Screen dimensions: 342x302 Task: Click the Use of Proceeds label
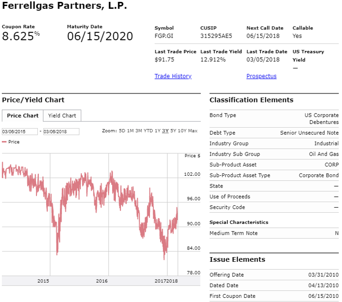point(230,197)
